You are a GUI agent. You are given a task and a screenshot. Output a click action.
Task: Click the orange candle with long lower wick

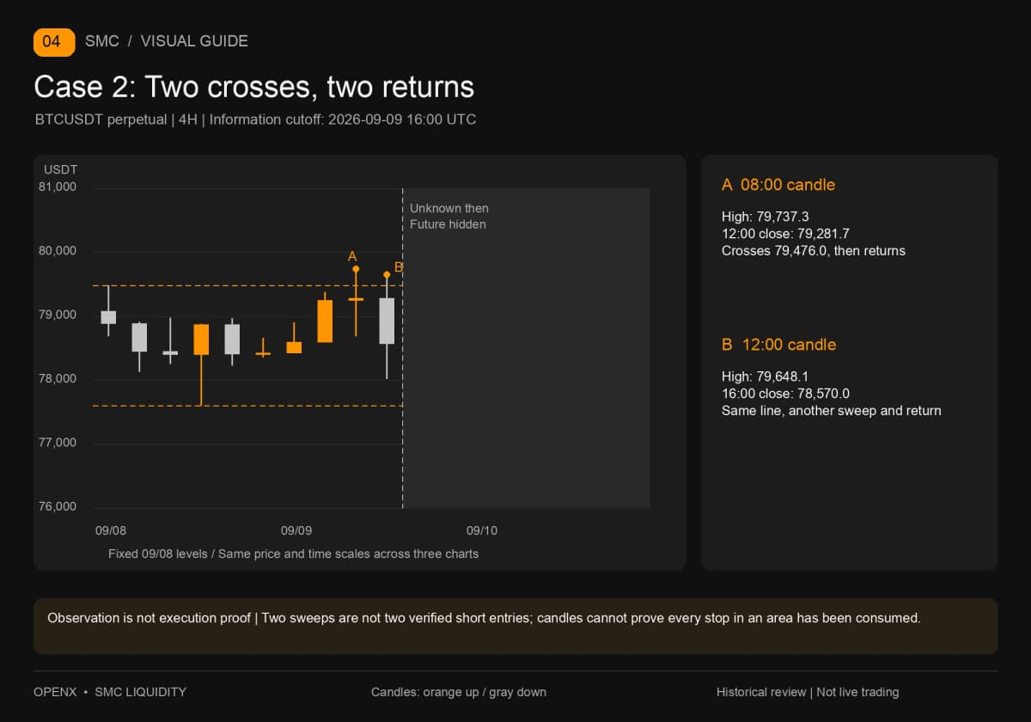(x=201, y=340)
